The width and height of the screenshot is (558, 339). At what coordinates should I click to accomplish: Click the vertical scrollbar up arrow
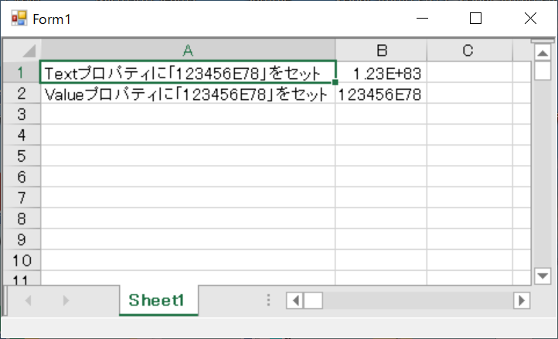coord(543,53)
